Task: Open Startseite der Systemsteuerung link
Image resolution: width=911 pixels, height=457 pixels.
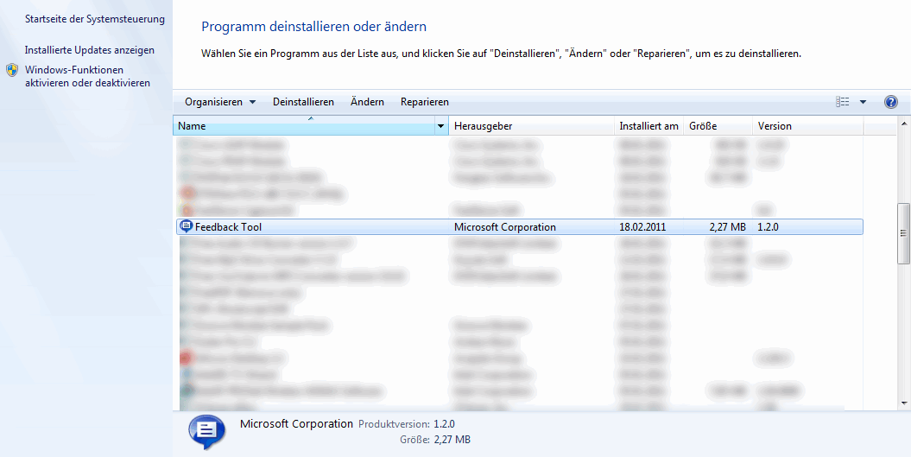Action: pos(95,19)
